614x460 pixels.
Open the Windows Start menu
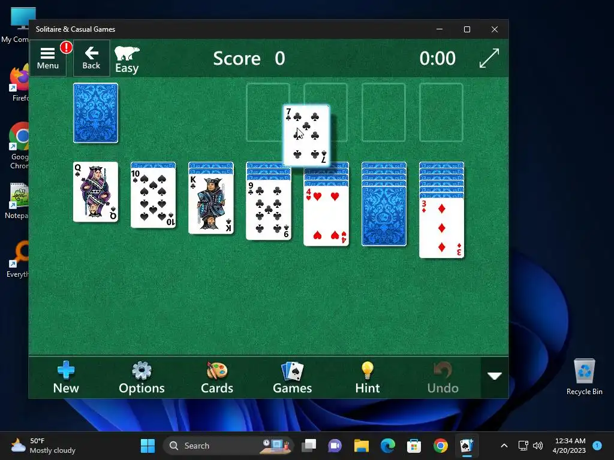(x=148, y=446)
